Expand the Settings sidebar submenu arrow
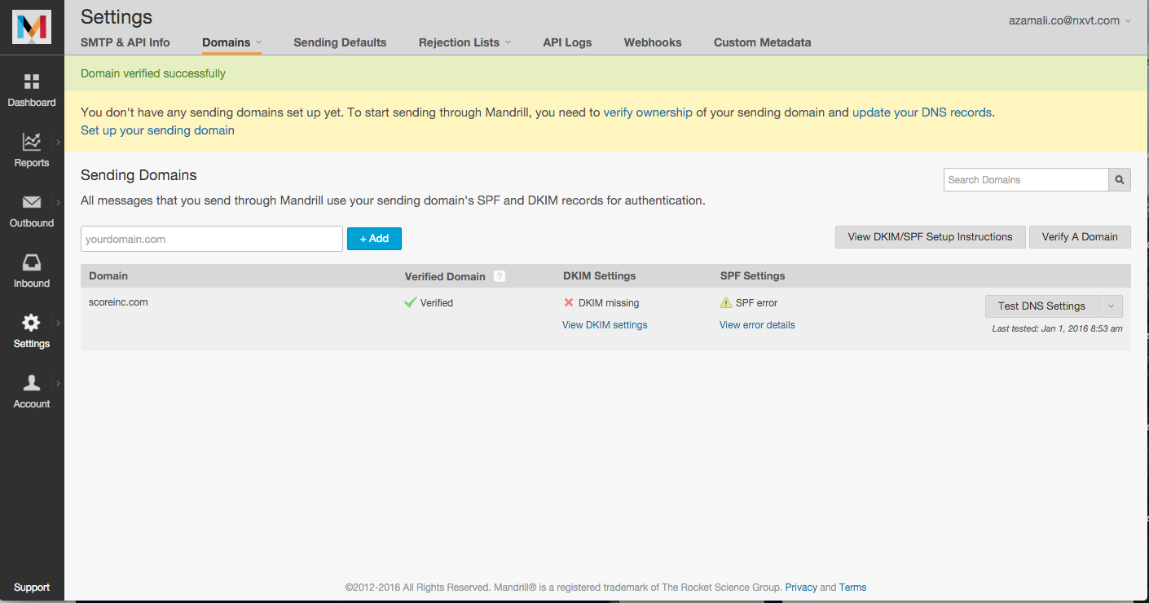1149x603 pixels. 58,323
